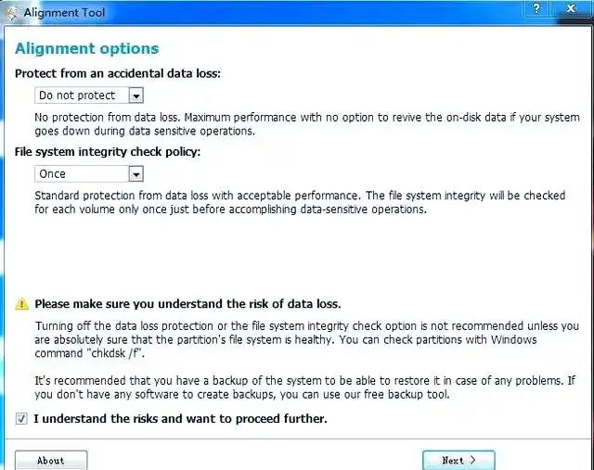Toggle the 'I understand the risks' checkbox
Screen dimensions: 594x470
click(x=21, y=419)
